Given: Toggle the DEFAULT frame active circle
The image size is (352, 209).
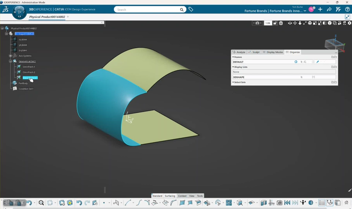Looking at the screenshot, I should [x=296, y=62].
